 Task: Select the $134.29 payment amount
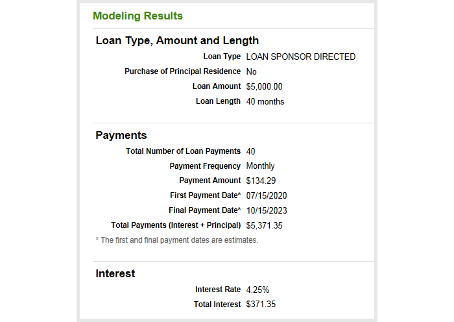tap(261, 180)
